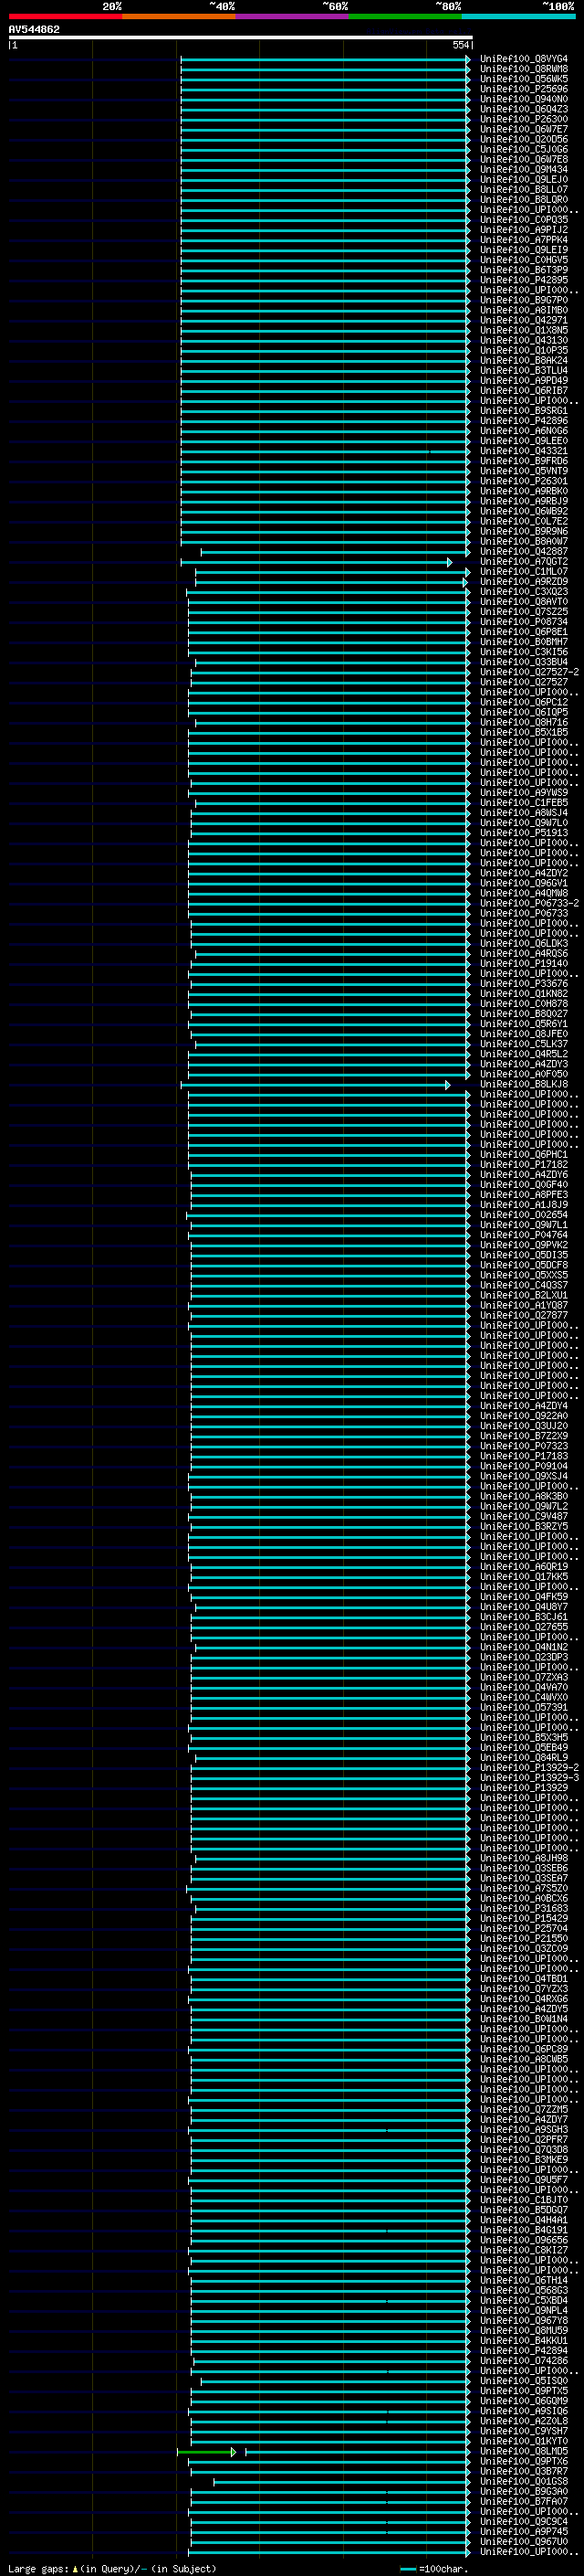The image size is (584, 2576).
Task: Select hit label UniRef100_Q9LEJ0
Action: coord(523,180)
